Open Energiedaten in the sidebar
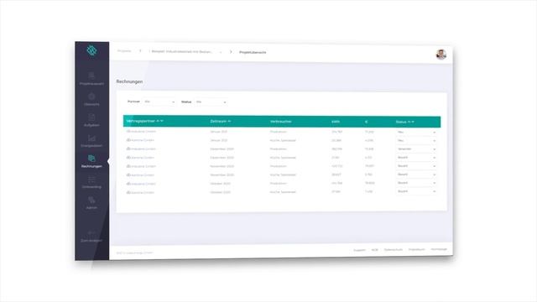537x302 pixels. (x=91, y=141)
